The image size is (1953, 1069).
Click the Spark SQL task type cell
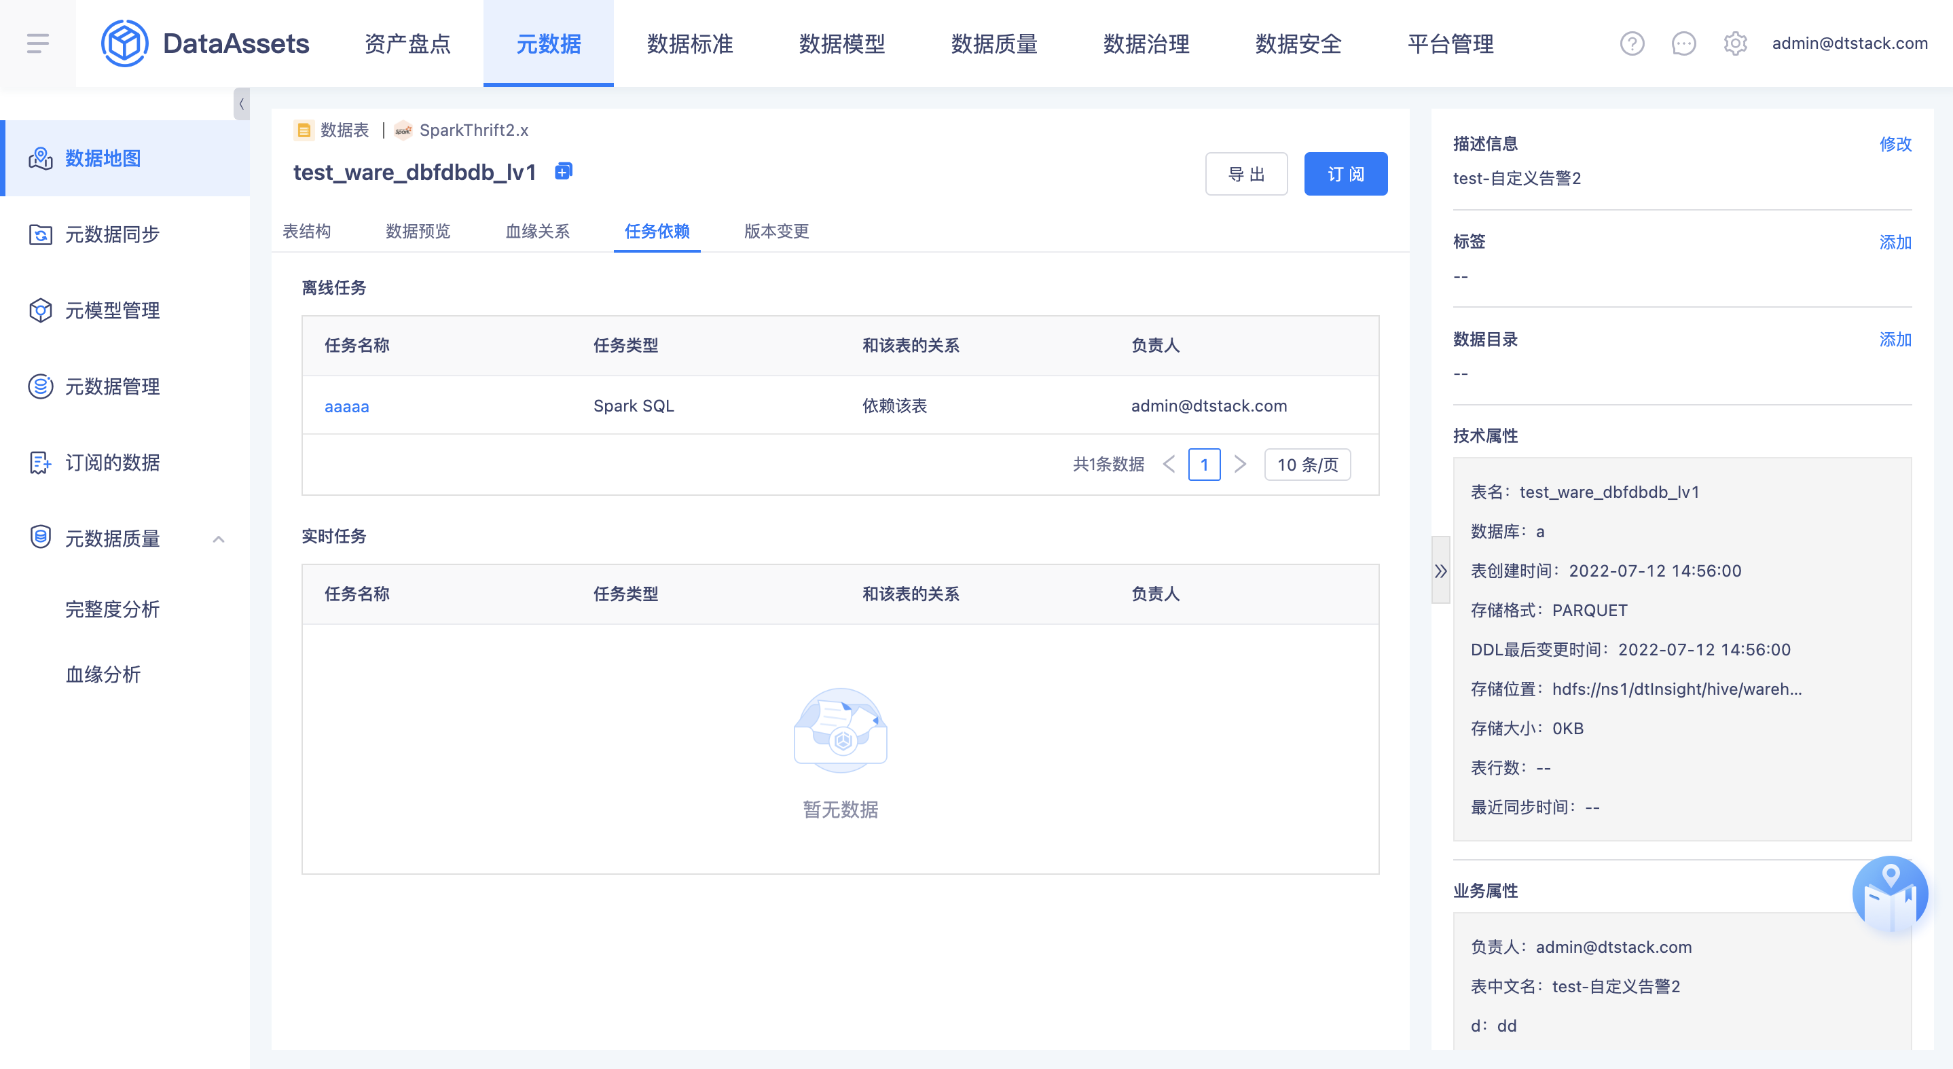[634, 406]
